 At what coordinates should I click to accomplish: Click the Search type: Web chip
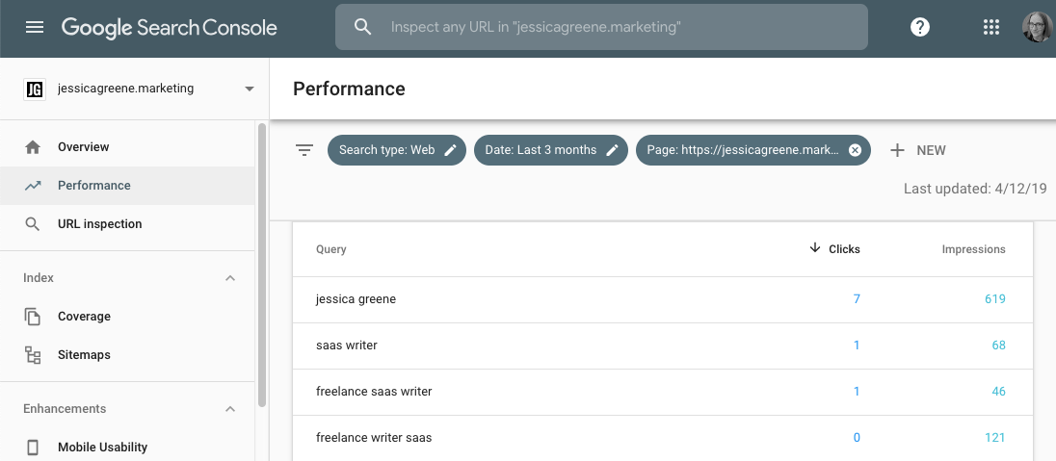click(397, 150)
